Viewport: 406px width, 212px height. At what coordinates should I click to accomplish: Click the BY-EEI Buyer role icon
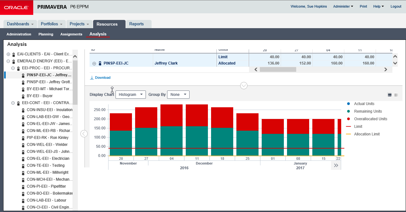coord(22,96)
